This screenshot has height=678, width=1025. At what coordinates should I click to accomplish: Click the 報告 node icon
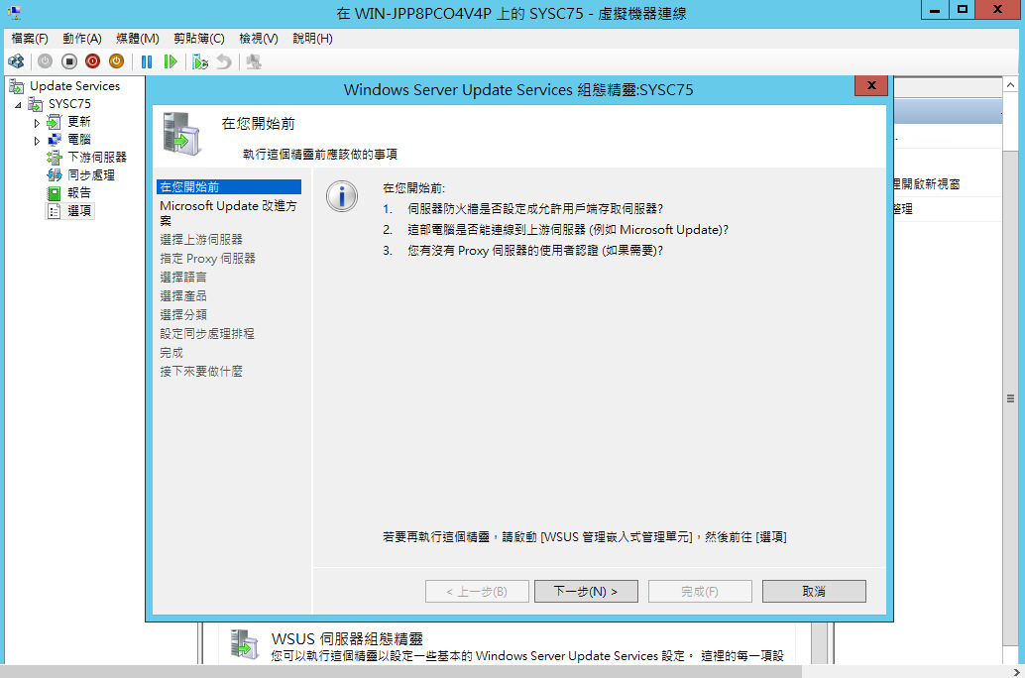click(55, 193)
